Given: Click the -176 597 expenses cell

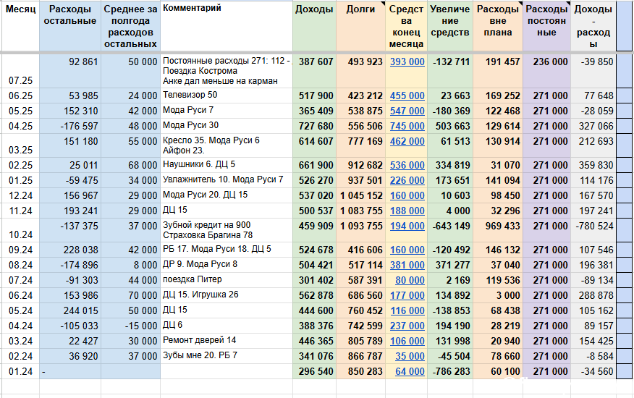Looking at the screenshot, I should click(70, 126).
